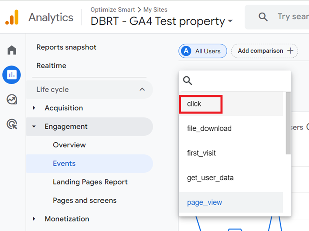Open Reports snapshot
309x231 pixels.
(x=66, y=47)
